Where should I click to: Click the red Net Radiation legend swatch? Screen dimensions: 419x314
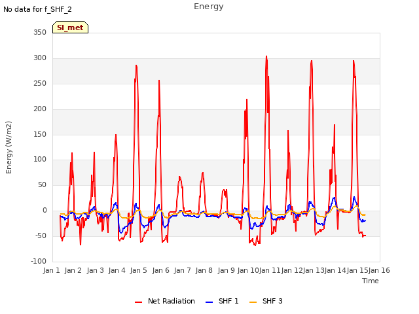pos(138,302)
